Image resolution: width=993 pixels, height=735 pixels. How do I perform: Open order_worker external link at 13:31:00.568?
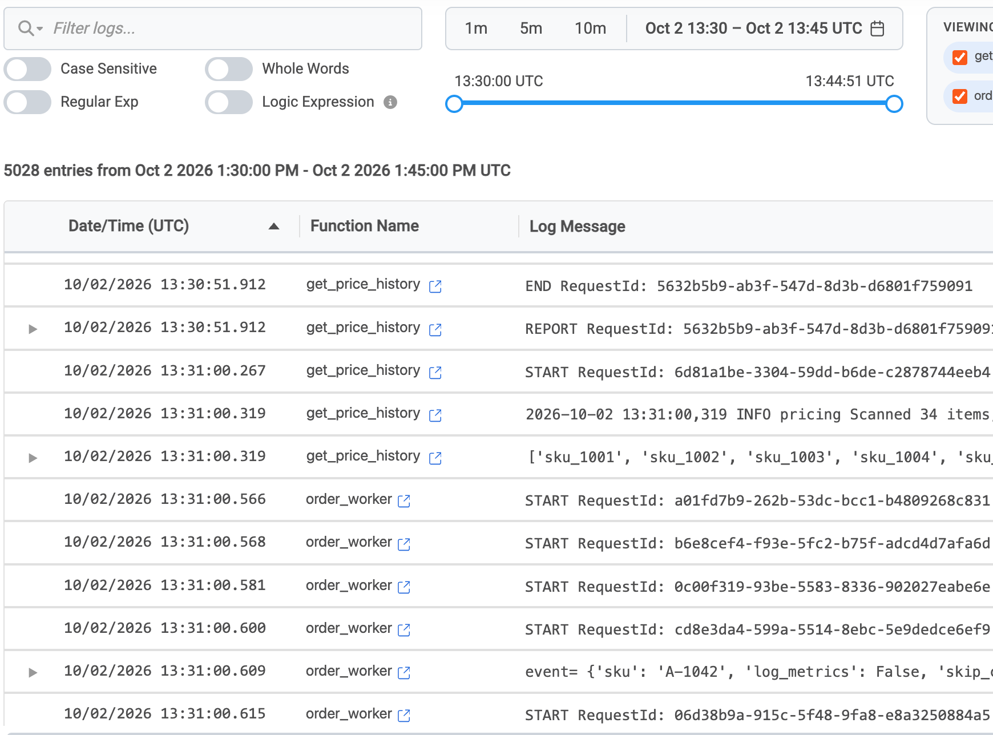point(403,544)
